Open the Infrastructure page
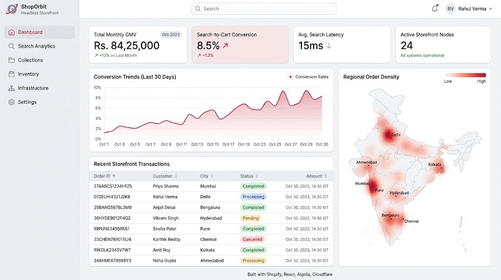 click(x=40, y=88)
